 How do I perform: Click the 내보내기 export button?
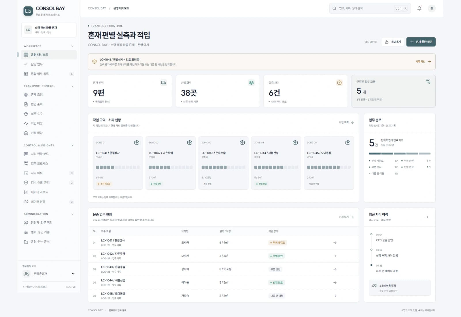tap(393, 42)
